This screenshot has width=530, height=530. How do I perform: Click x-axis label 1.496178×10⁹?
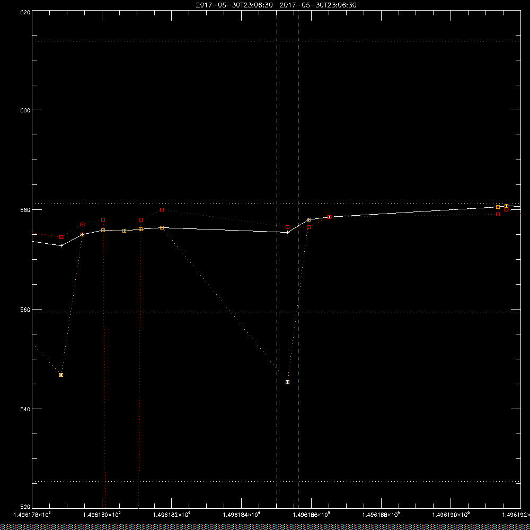[32, 515]
